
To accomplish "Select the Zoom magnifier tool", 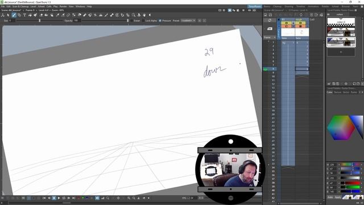I will [134, 15].
